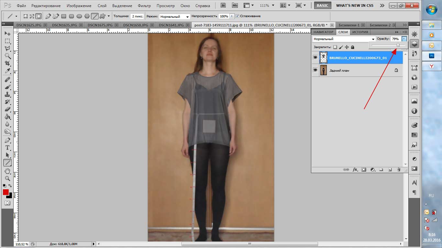Viewport: 442px width, 248px height.
Task: Click the layer opacity slider handle
Action: [398, 45]
